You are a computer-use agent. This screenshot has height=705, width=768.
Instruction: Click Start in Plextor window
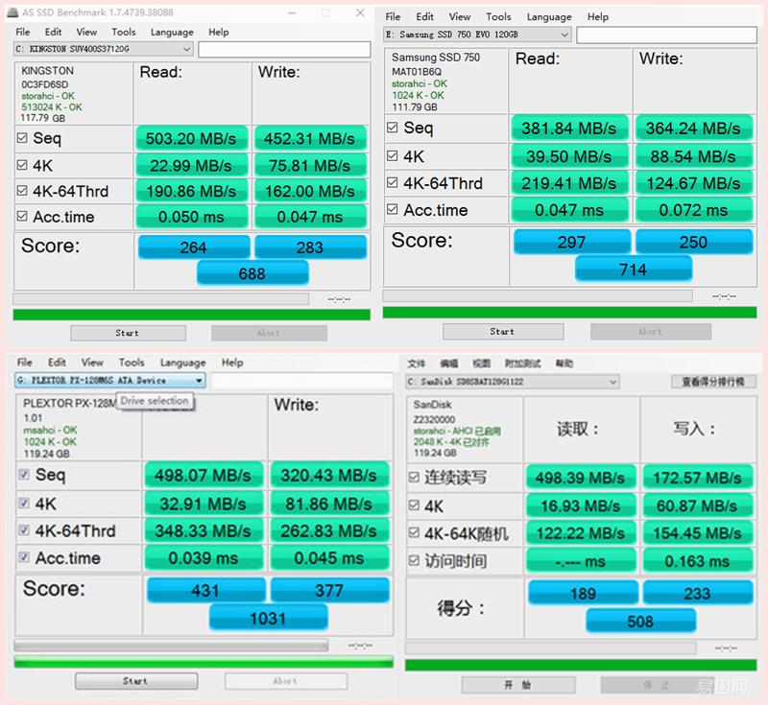[136, 680]
